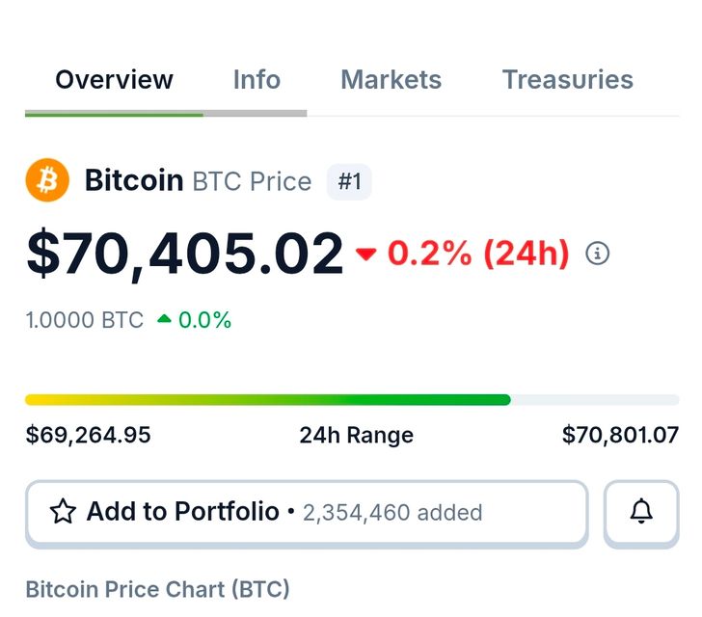Viewport: 702px width, 617px height.
Task: Click the $70,405.02 Bitcoin price
Action: coord(184,255)
